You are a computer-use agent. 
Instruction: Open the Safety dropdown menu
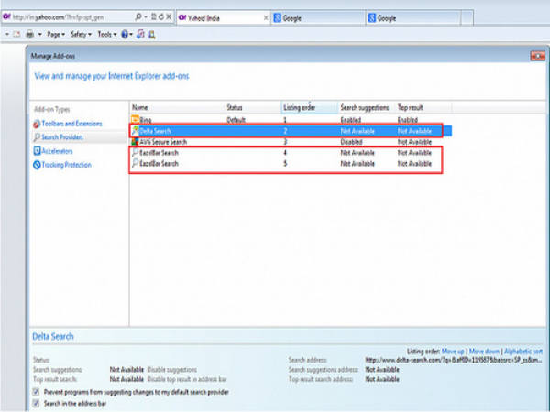point(82,34)
